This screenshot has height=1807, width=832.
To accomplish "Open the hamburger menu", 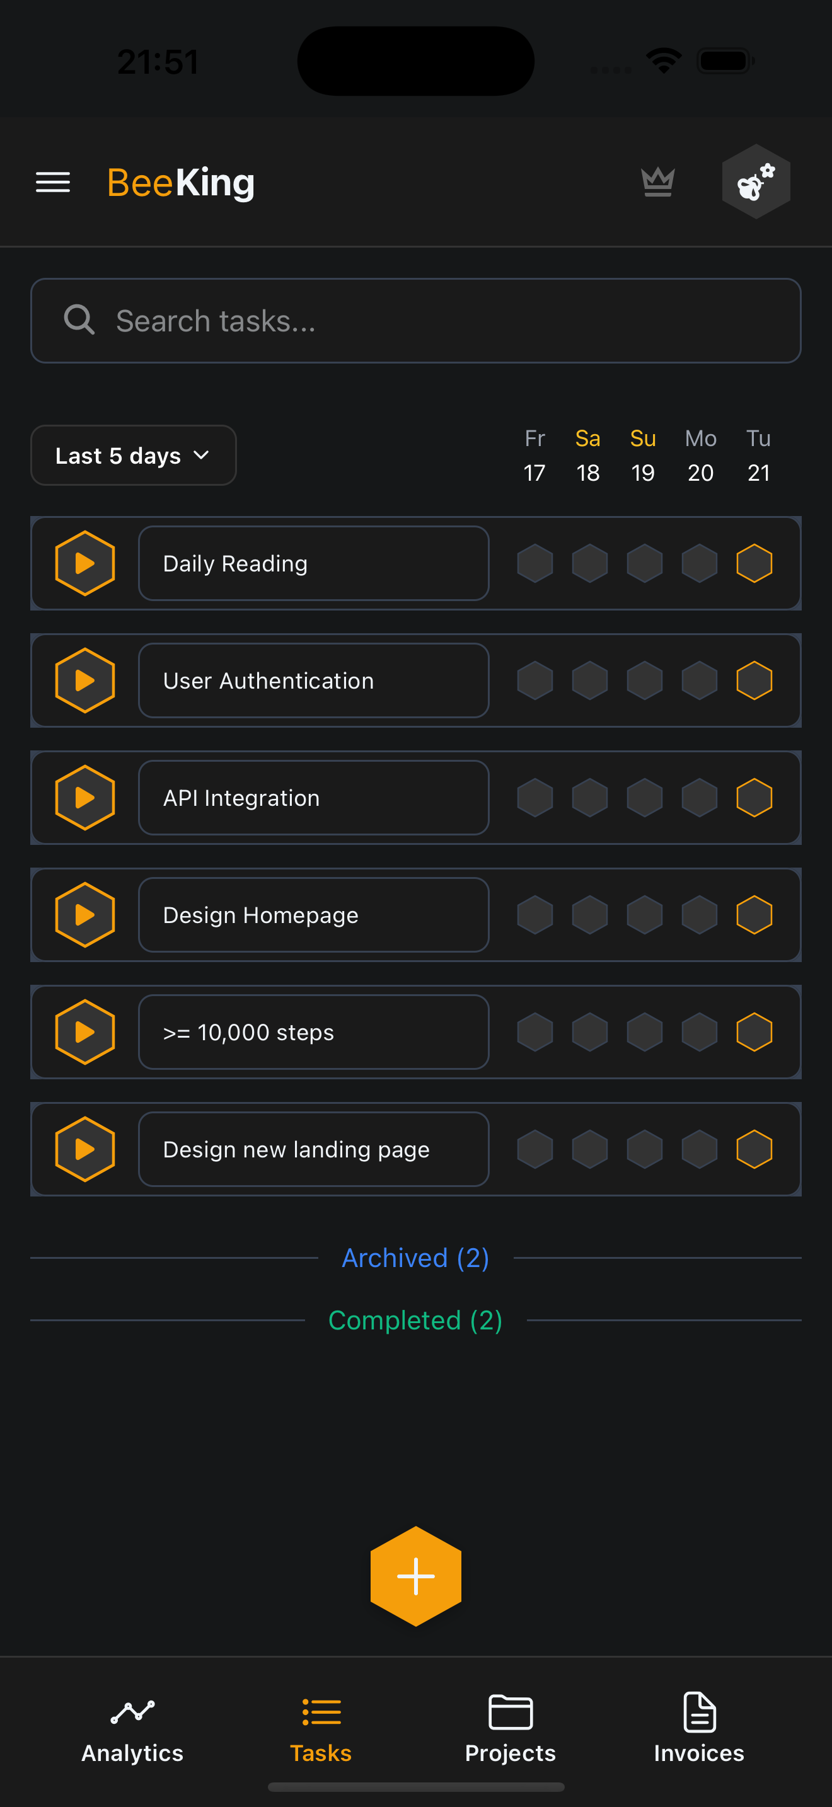I will pos(52,182).
